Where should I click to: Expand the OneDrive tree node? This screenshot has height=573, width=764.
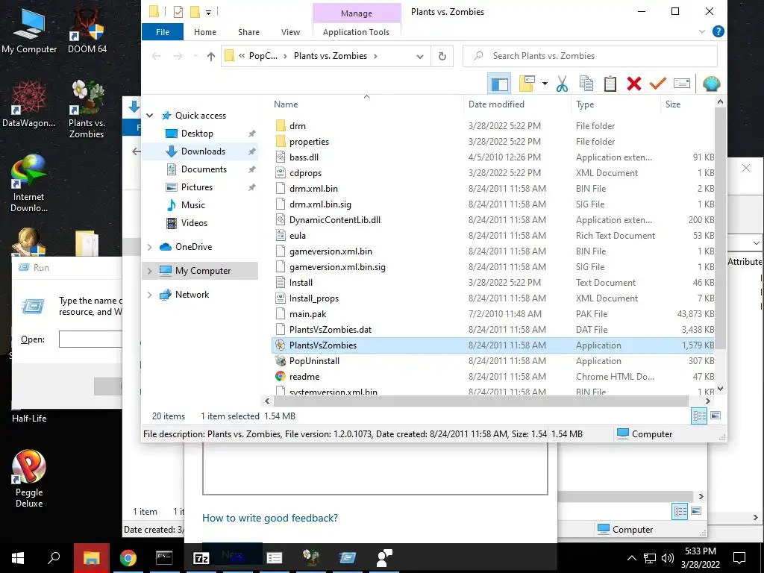click(x=149, y=247)
